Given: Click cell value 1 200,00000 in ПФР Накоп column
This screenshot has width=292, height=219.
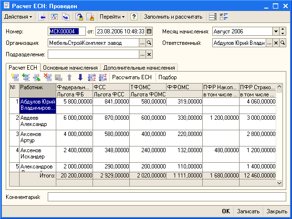Looking at the screenshot, I should tap(221, 118).
